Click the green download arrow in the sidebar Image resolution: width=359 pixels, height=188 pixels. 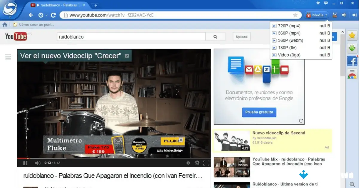click(x=352, y=48)
